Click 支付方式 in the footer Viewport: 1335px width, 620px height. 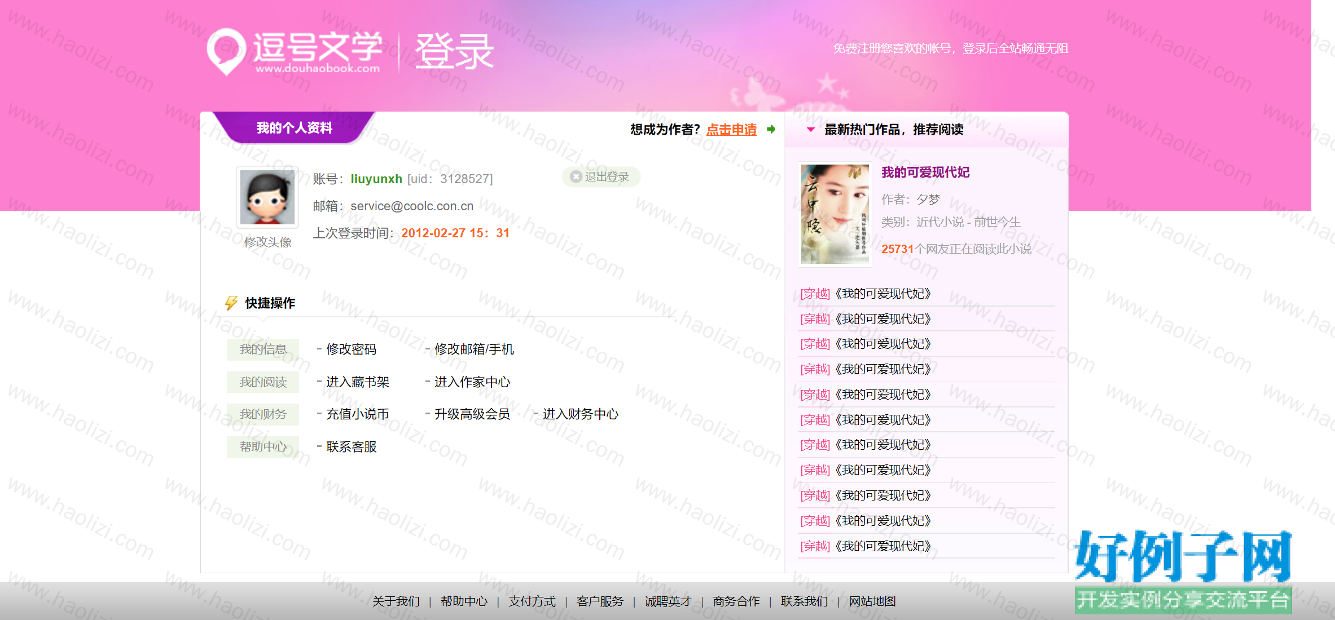pos(532,601)
